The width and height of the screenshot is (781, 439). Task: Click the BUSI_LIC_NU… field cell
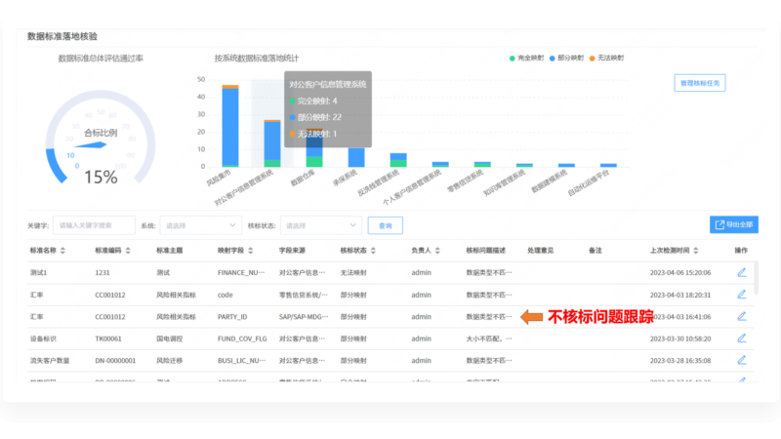point(241,360)
